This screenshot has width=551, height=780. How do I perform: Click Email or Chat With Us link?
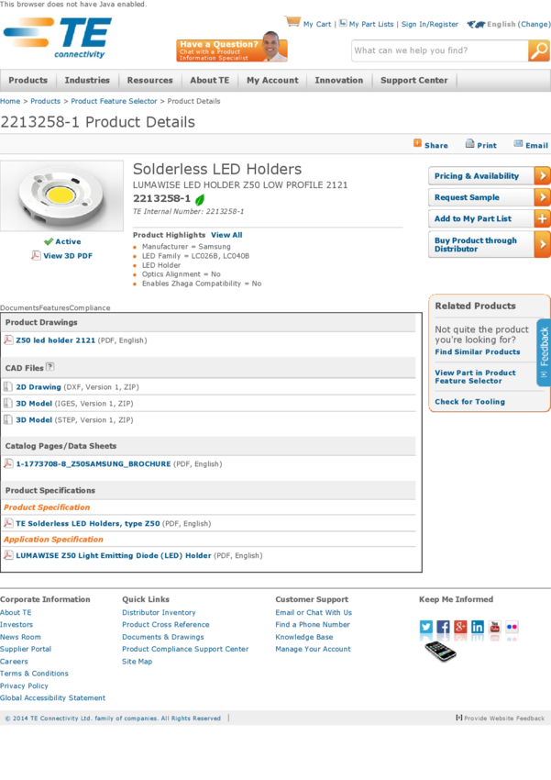coord(314,612)
